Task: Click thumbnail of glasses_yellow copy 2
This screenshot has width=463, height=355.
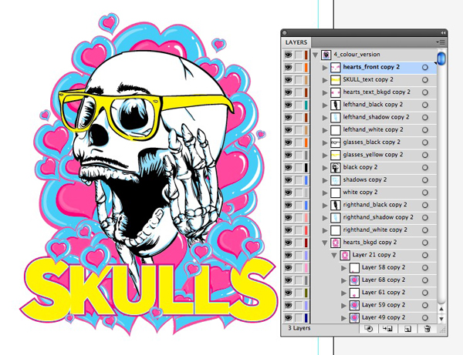Action: tap(336, 155)
